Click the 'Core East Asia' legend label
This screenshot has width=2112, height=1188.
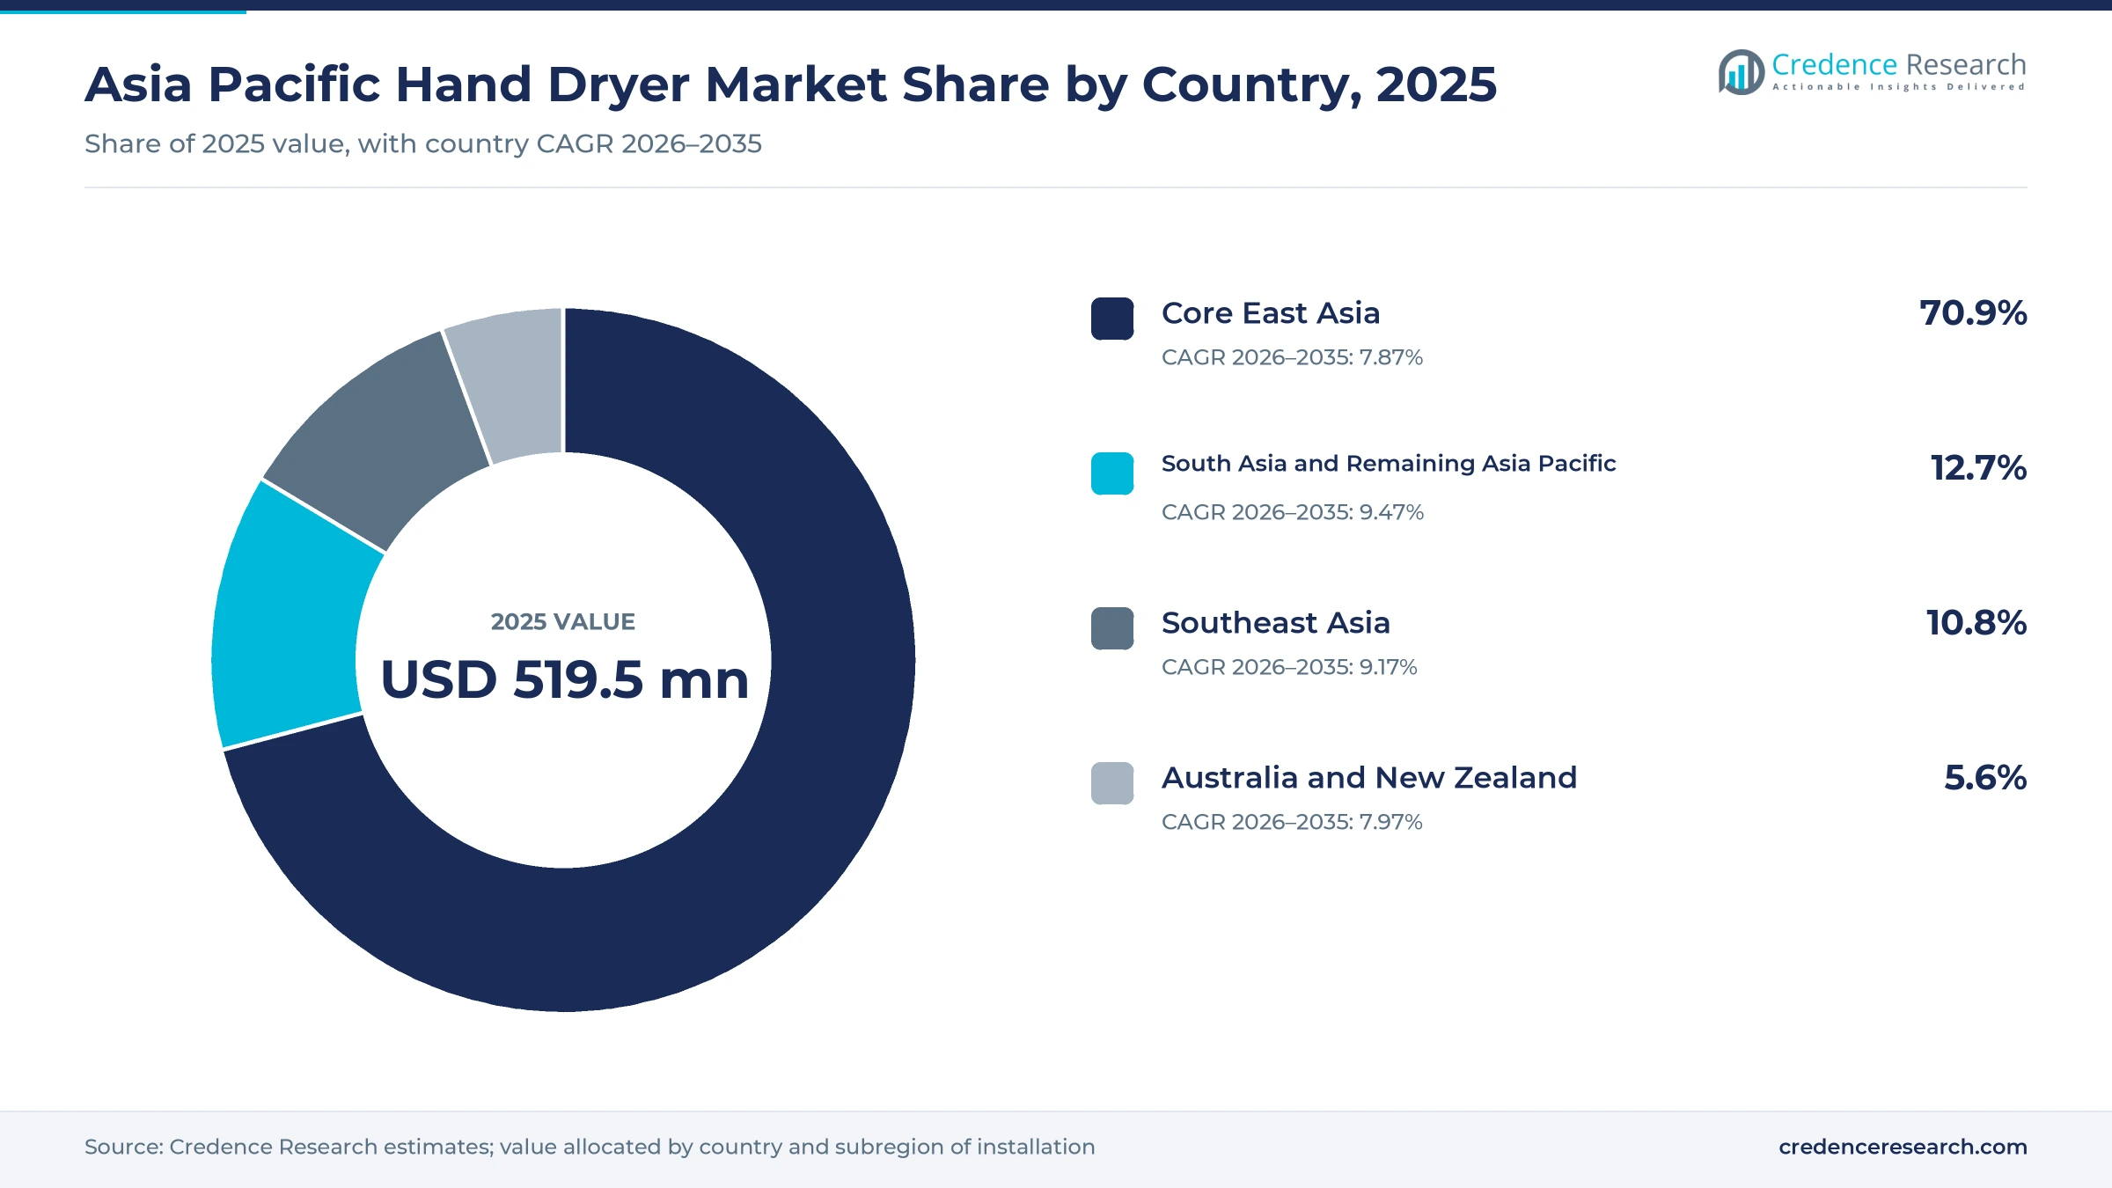[x=1271, y=313]
